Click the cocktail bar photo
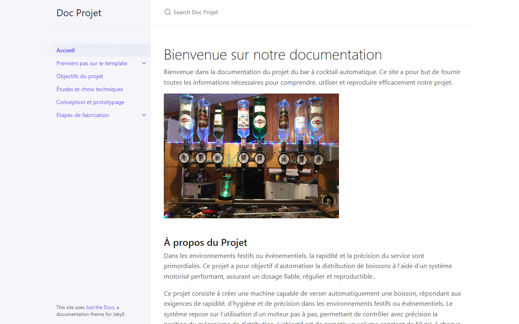The width and height of the screenshot is (519, 324). pos(251,156)
